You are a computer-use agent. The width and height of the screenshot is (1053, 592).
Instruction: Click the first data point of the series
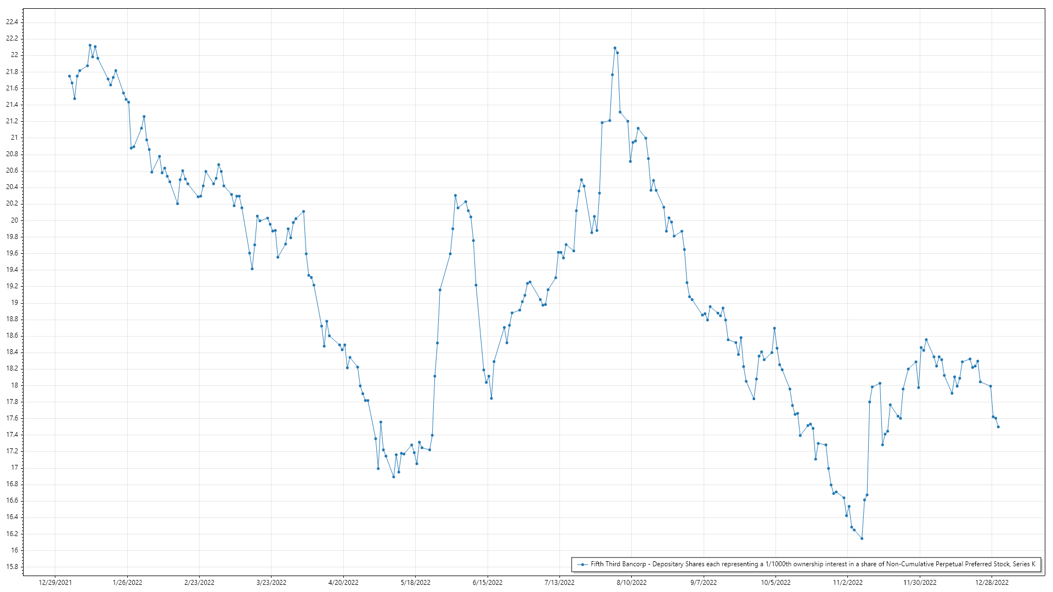[x=69, y=76]
